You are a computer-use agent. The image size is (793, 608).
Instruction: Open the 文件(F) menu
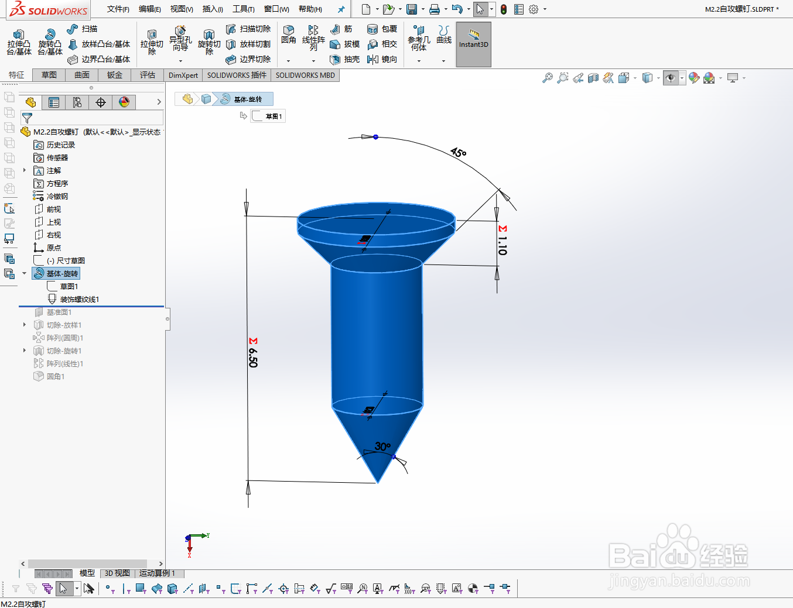(118, 9)
